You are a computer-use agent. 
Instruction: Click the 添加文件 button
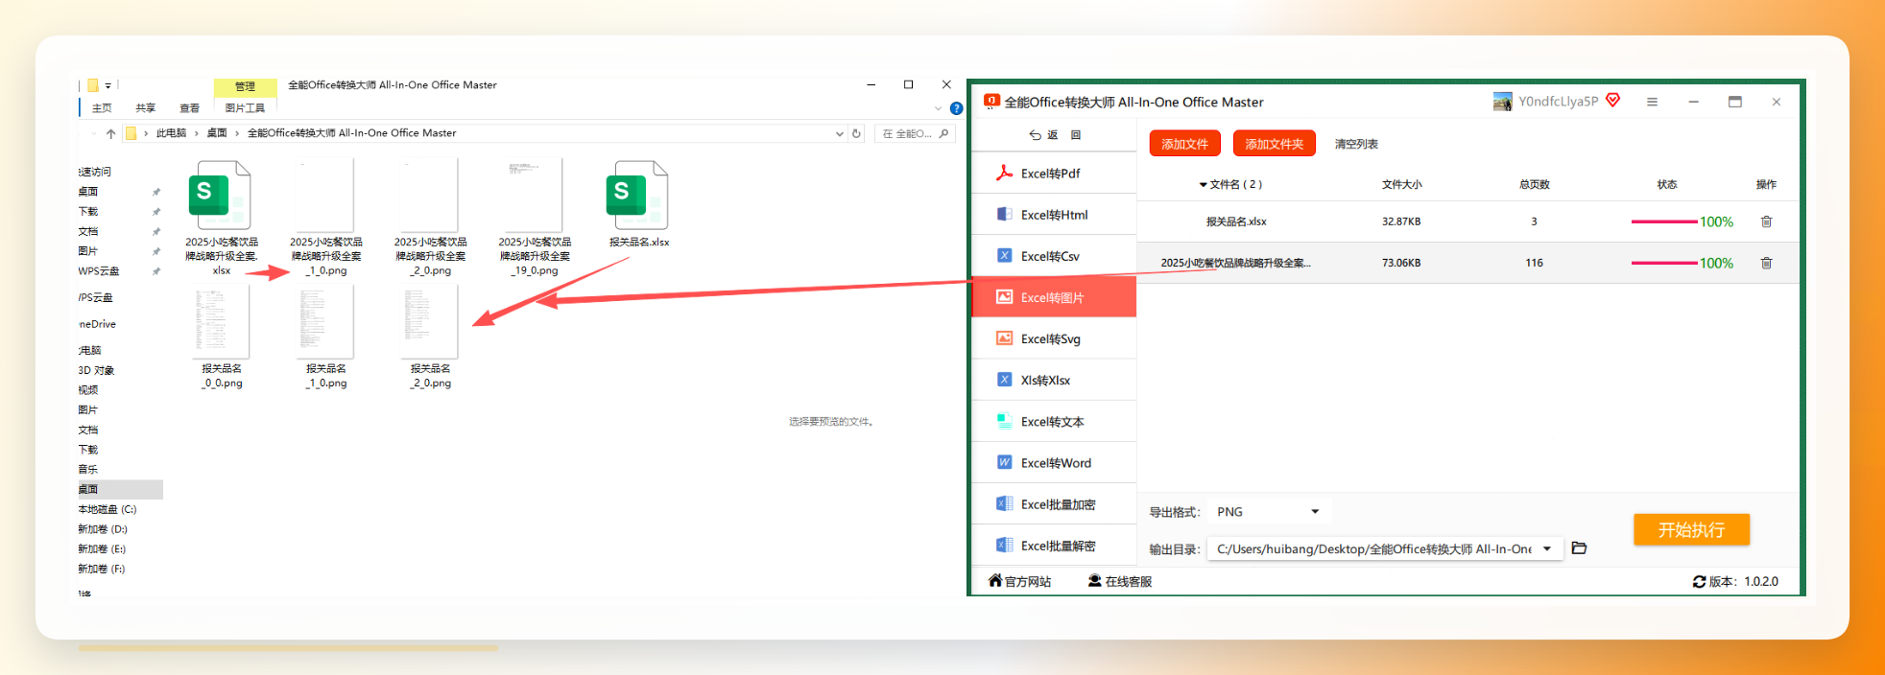(1184, 144)
